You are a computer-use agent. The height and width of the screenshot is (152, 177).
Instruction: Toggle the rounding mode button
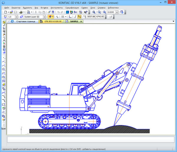79,17
